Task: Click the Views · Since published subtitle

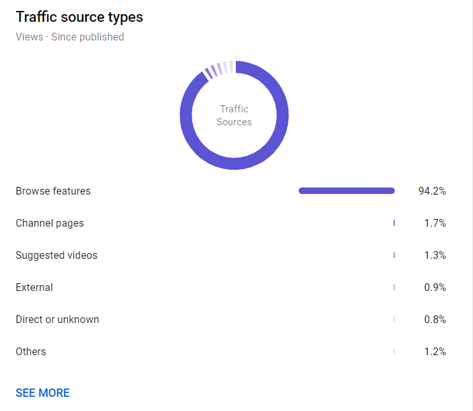Action: pos(70,37)
